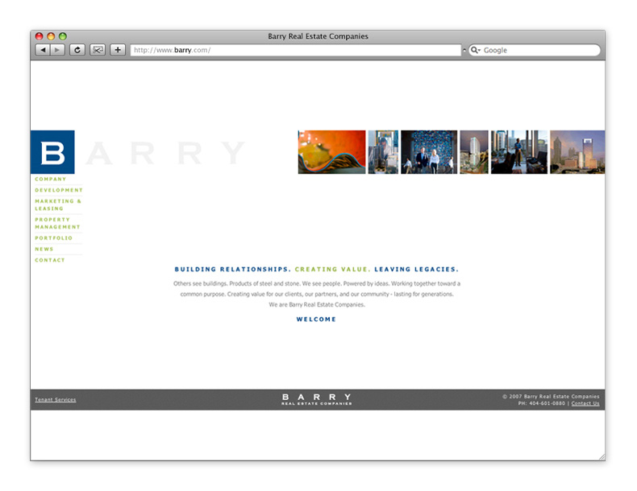Image resolution: width=637 pixels, height=491 pixels.
Task: Go forward with the browser forward arrow
Action: [57, 50]
